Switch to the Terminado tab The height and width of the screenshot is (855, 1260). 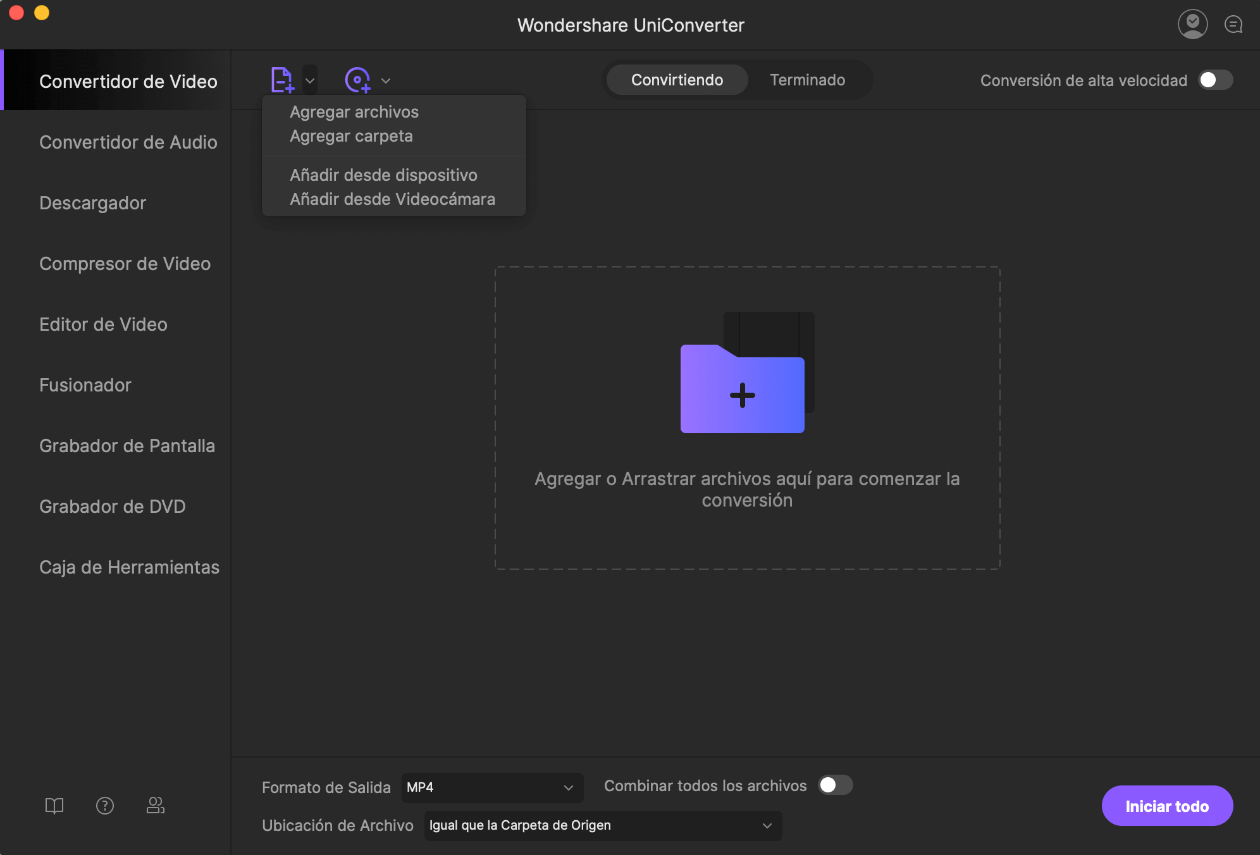[x=807, y=80]
